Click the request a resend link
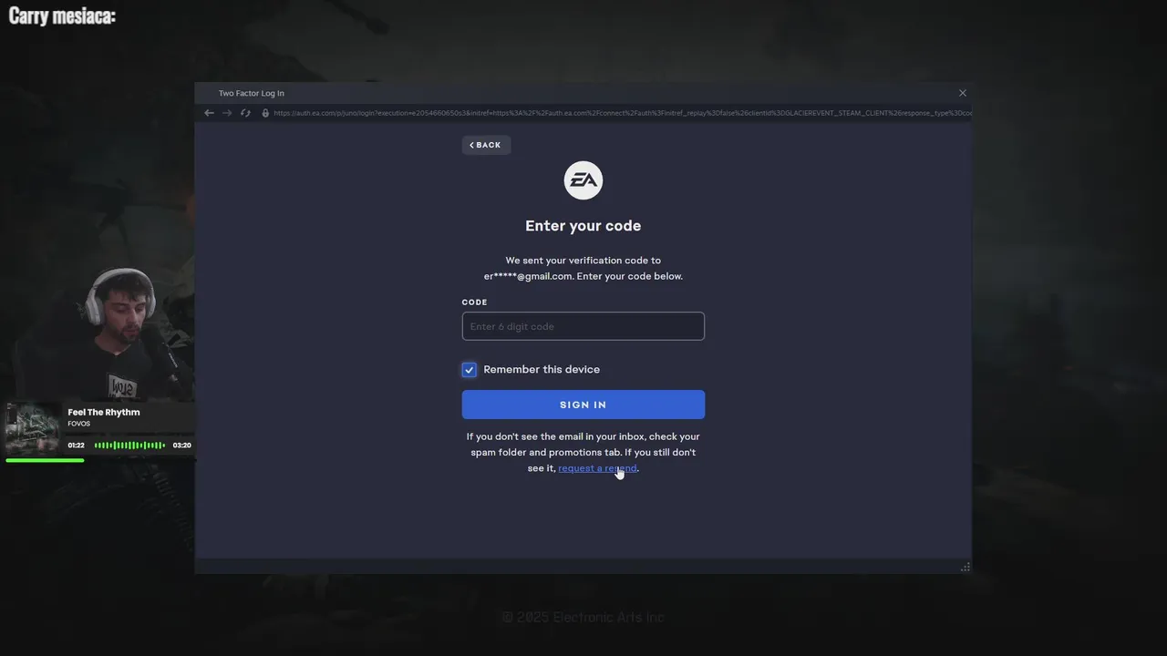 597,468
